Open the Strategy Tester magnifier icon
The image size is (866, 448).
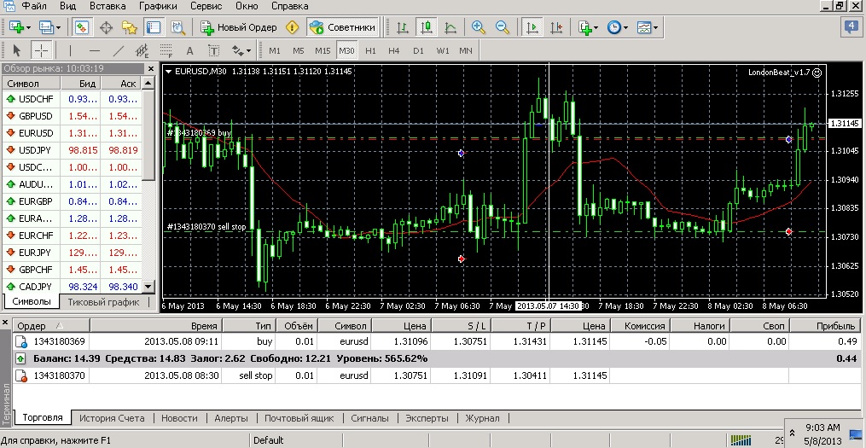(177, 27)
